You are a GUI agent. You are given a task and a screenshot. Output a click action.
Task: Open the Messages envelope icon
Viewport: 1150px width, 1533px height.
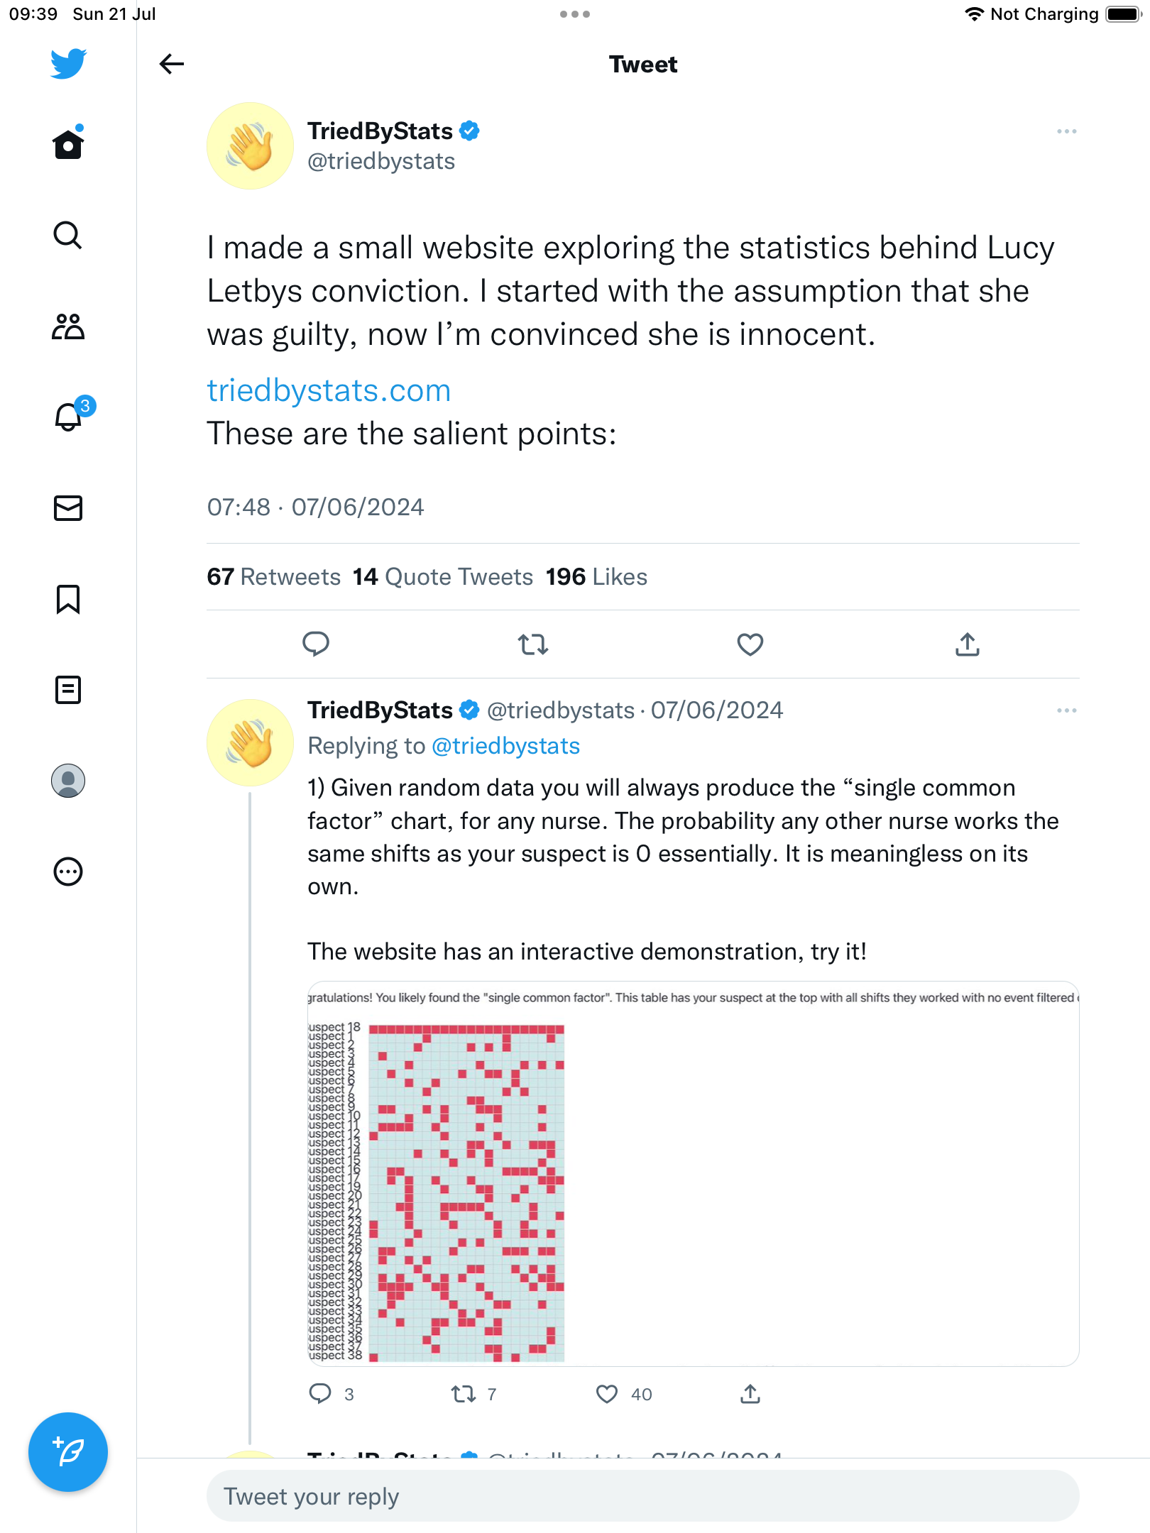coord(68,508)
